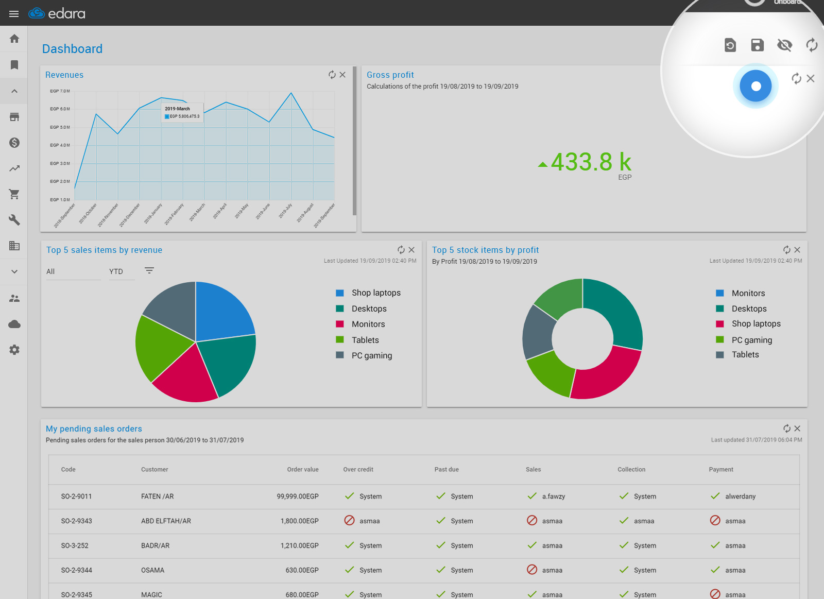The height and width of the screenshot is (599, 824).
Task: Refresh the Revenues widget
Action: pyautogui.click(x=332, y=75)
